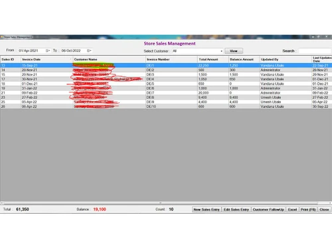
Task: Export the list with Excel button
Action: (292, 209)
